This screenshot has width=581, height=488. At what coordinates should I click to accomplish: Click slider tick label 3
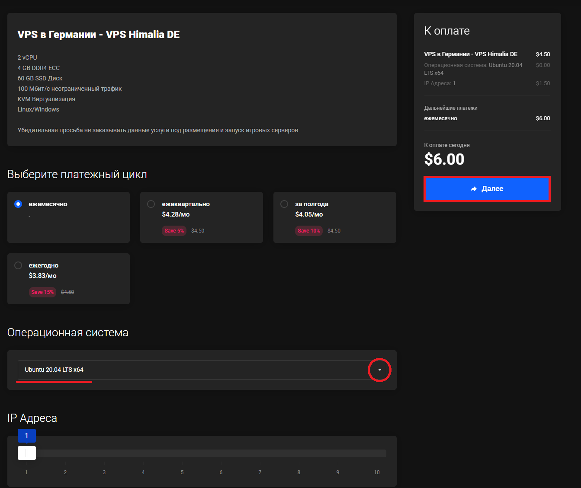point(104,472)
